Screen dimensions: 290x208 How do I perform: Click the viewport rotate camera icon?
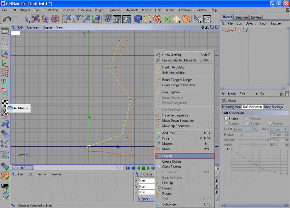click(x=212, y=27)
